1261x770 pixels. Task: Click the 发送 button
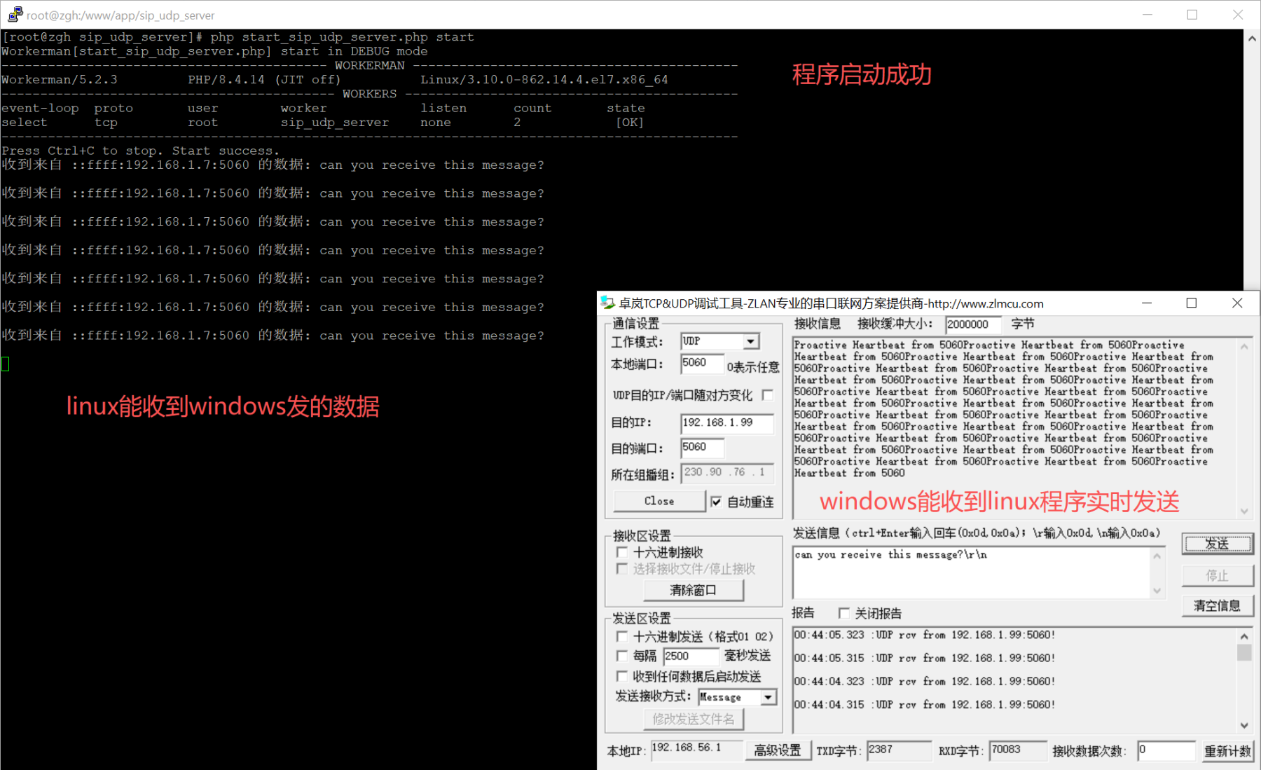1217,544
